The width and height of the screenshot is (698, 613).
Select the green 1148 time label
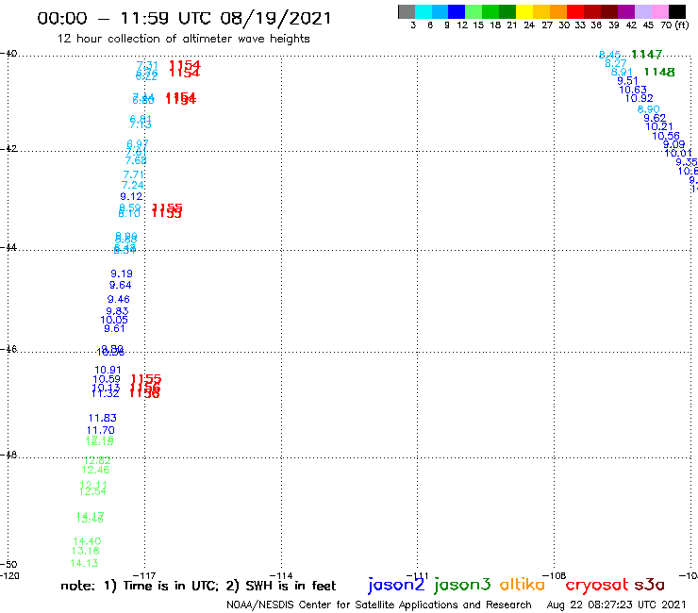(x=659, y=72)
